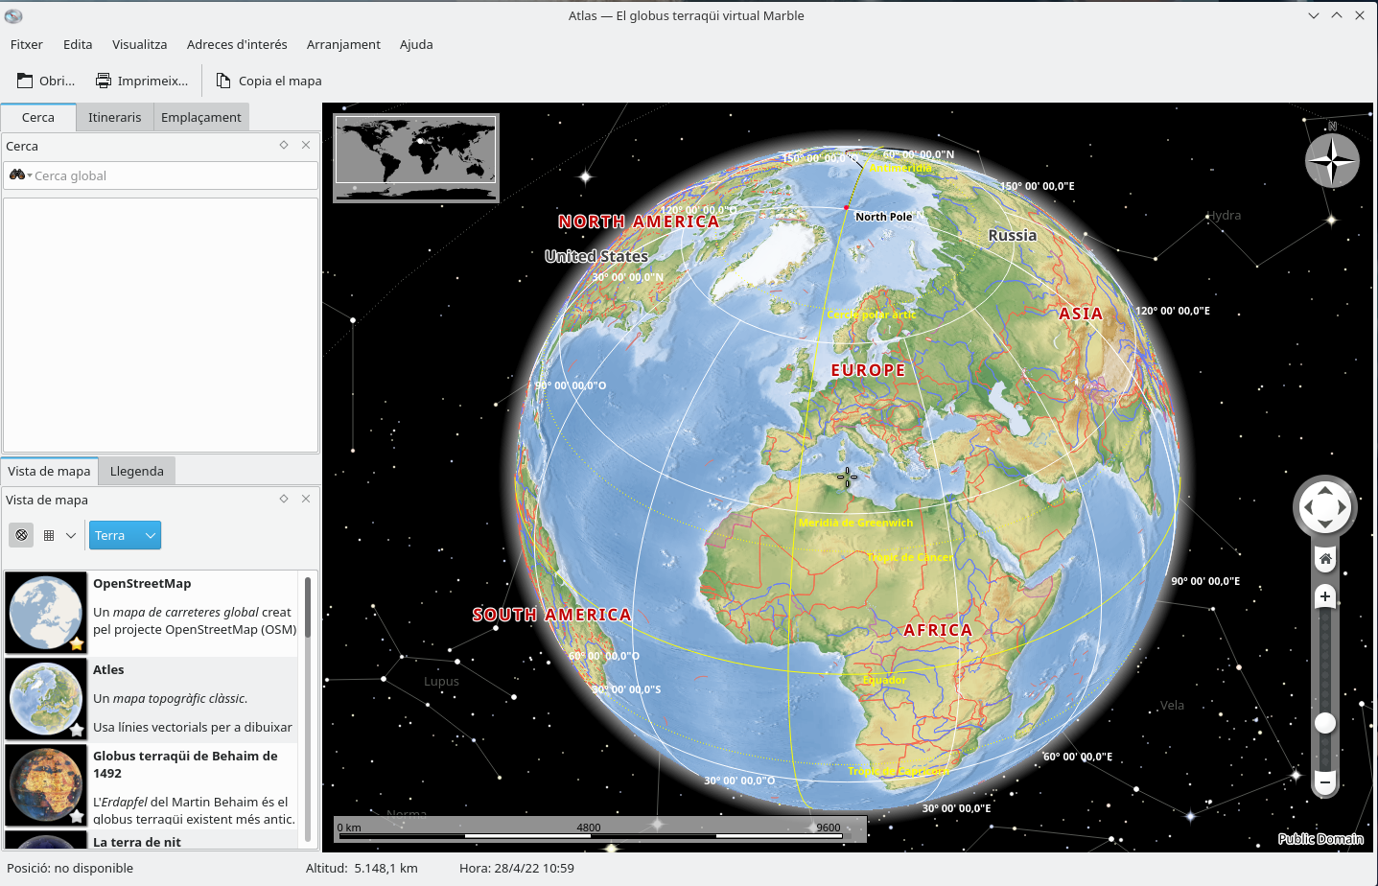1378x886 pixels.
Task: Click the Altitud 5.148,1 km status
Action: click(x=362, y=868)
